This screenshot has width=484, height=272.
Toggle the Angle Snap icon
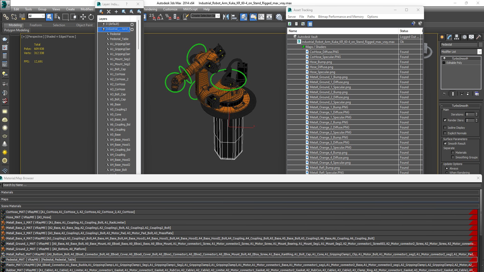coord(160,17)
